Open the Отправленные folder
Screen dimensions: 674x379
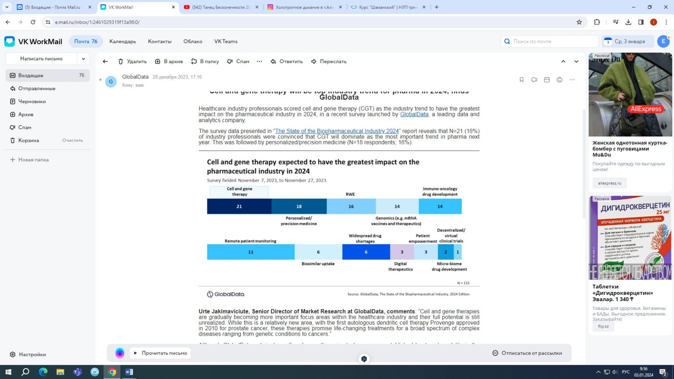tap(48, 88)
